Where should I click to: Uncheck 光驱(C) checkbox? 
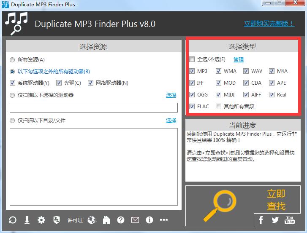[x=59, y=83]
